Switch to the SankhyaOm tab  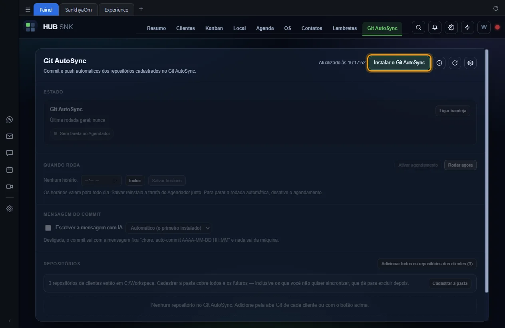[79, 10]
